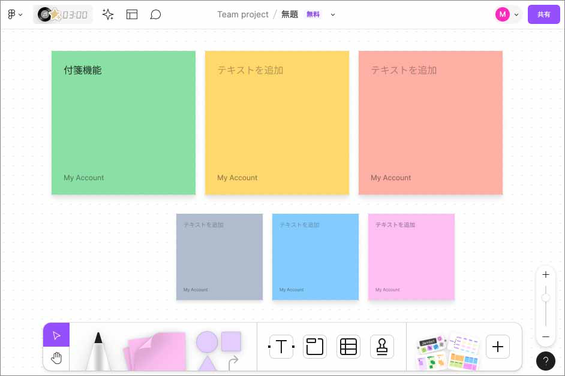Expand the file options next to 無題

pyautogui.click(x=332, y=15)
